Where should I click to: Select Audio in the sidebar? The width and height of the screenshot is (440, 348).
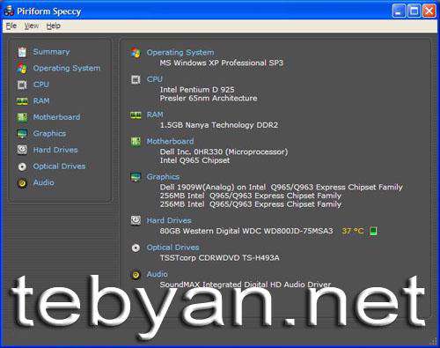[44, 182]
